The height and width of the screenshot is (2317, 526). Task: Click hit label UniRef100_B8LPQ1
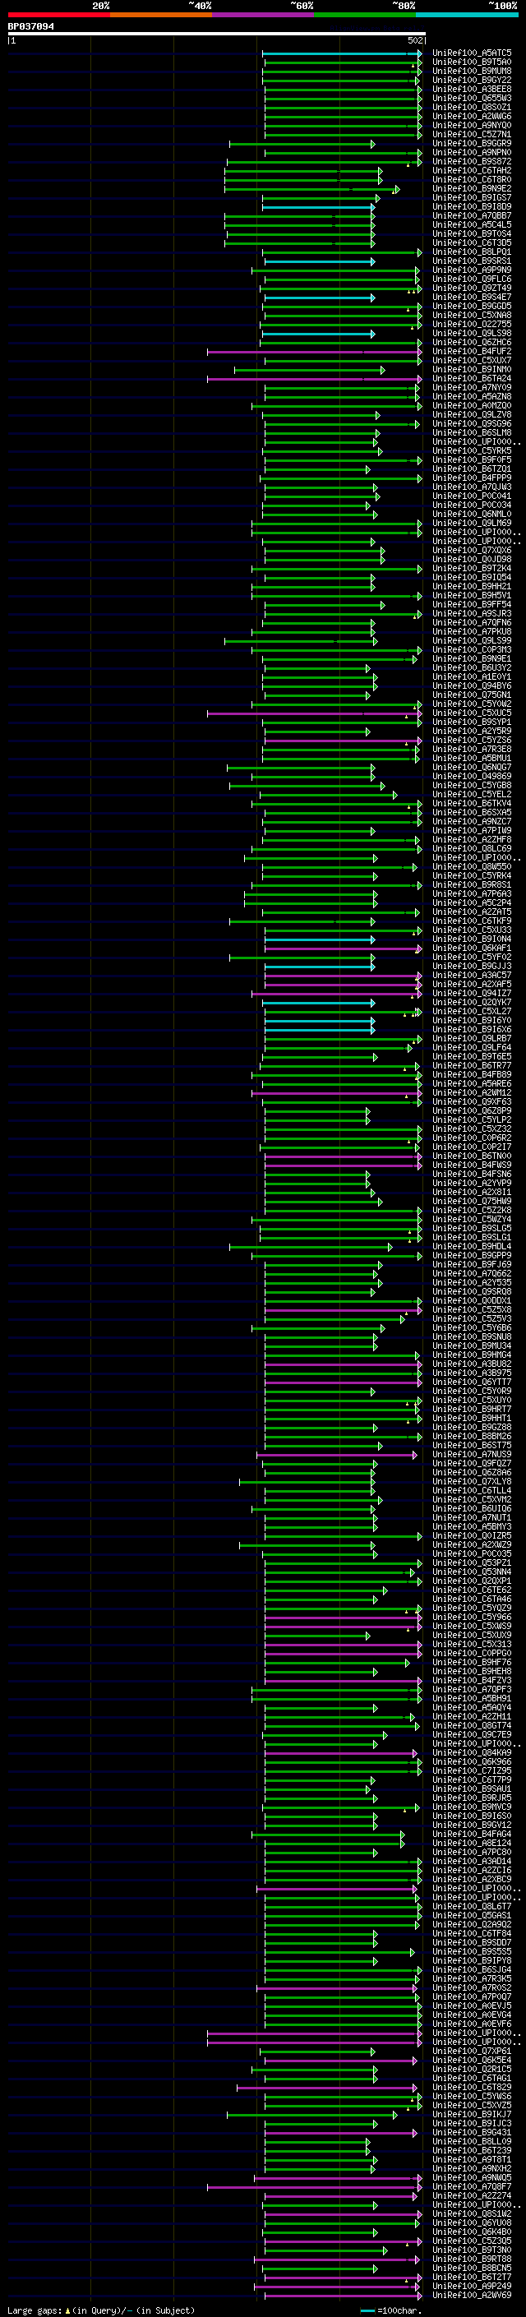point(472,252)
